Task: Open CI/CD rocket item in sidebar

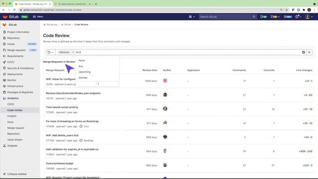Action: [10, 62]
